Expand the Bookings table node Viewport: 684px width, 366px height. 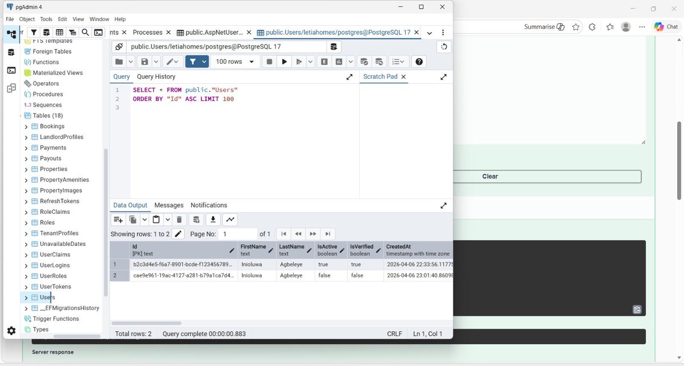26,127
